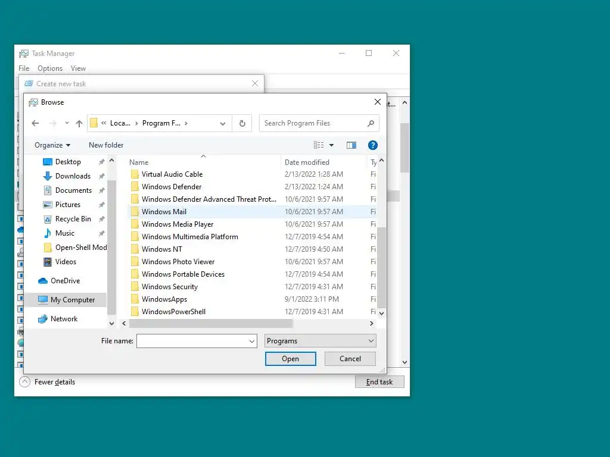
Task: Select the Windows Media Player folder
Action: coord(178,224)
